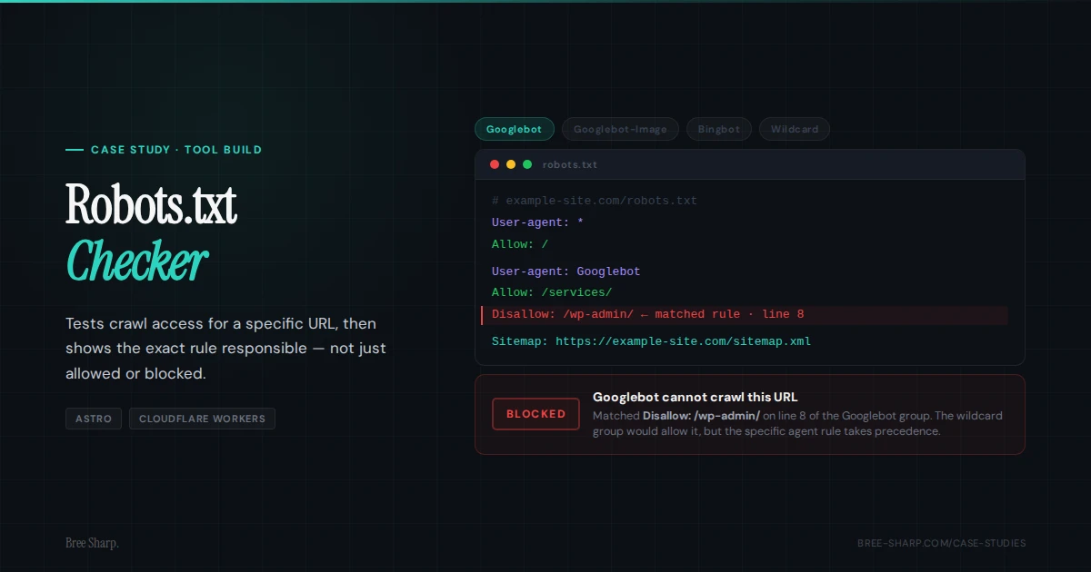The image size is (1091, 572).
Task: Click the green 'Checker' heading word
Action: (136, 261)
